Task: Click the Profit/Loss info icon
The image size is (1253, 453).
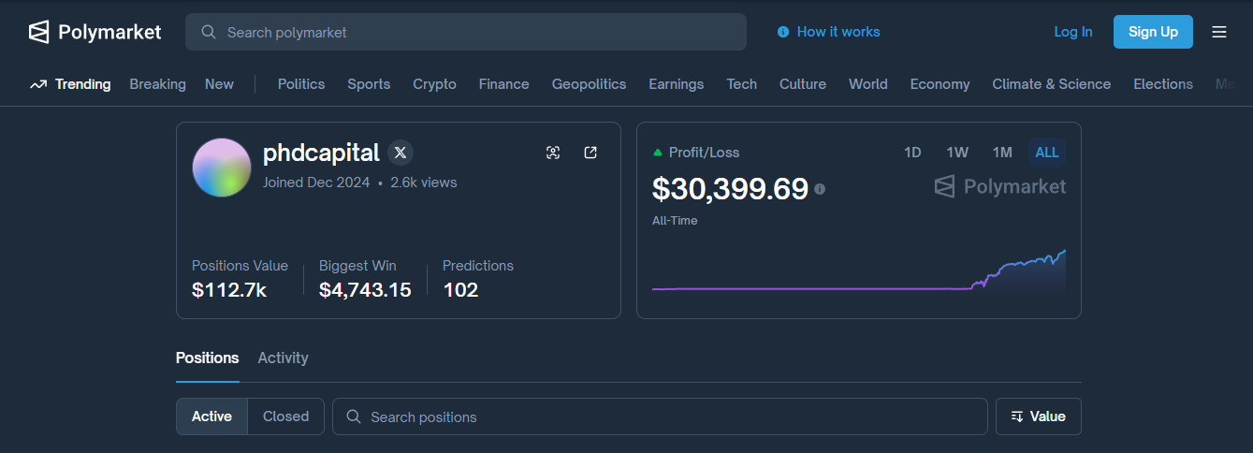Action: point(820,189)
